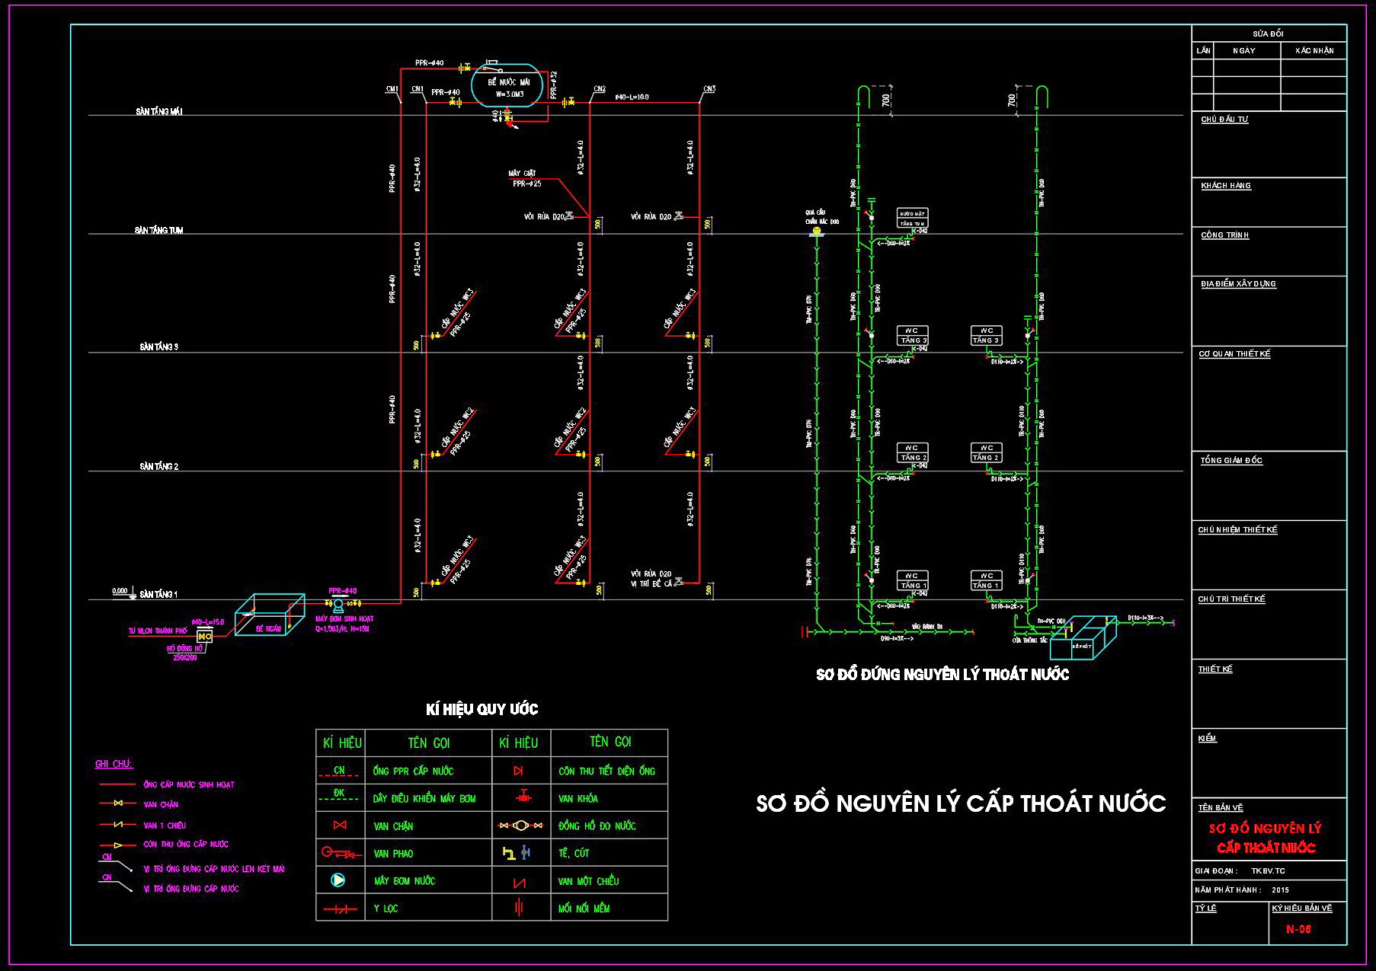
Task: Click the Sàn Tầng Mái floor label
Action: (x=159, y=112)
